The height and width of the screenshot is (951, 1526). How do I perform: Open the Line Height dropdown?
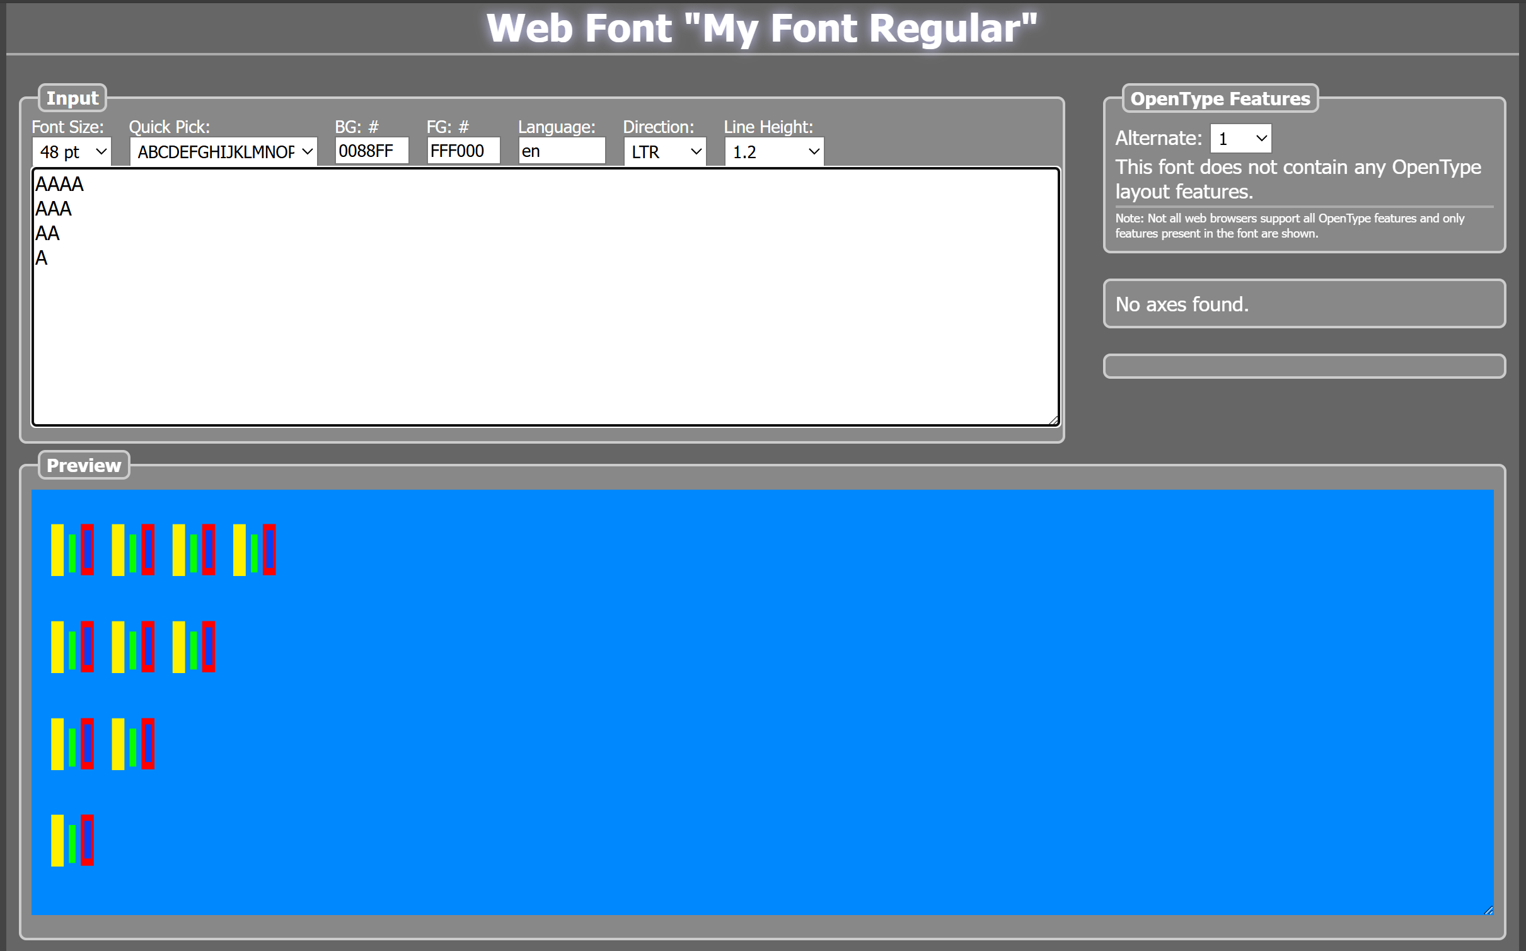pos(774,152)
